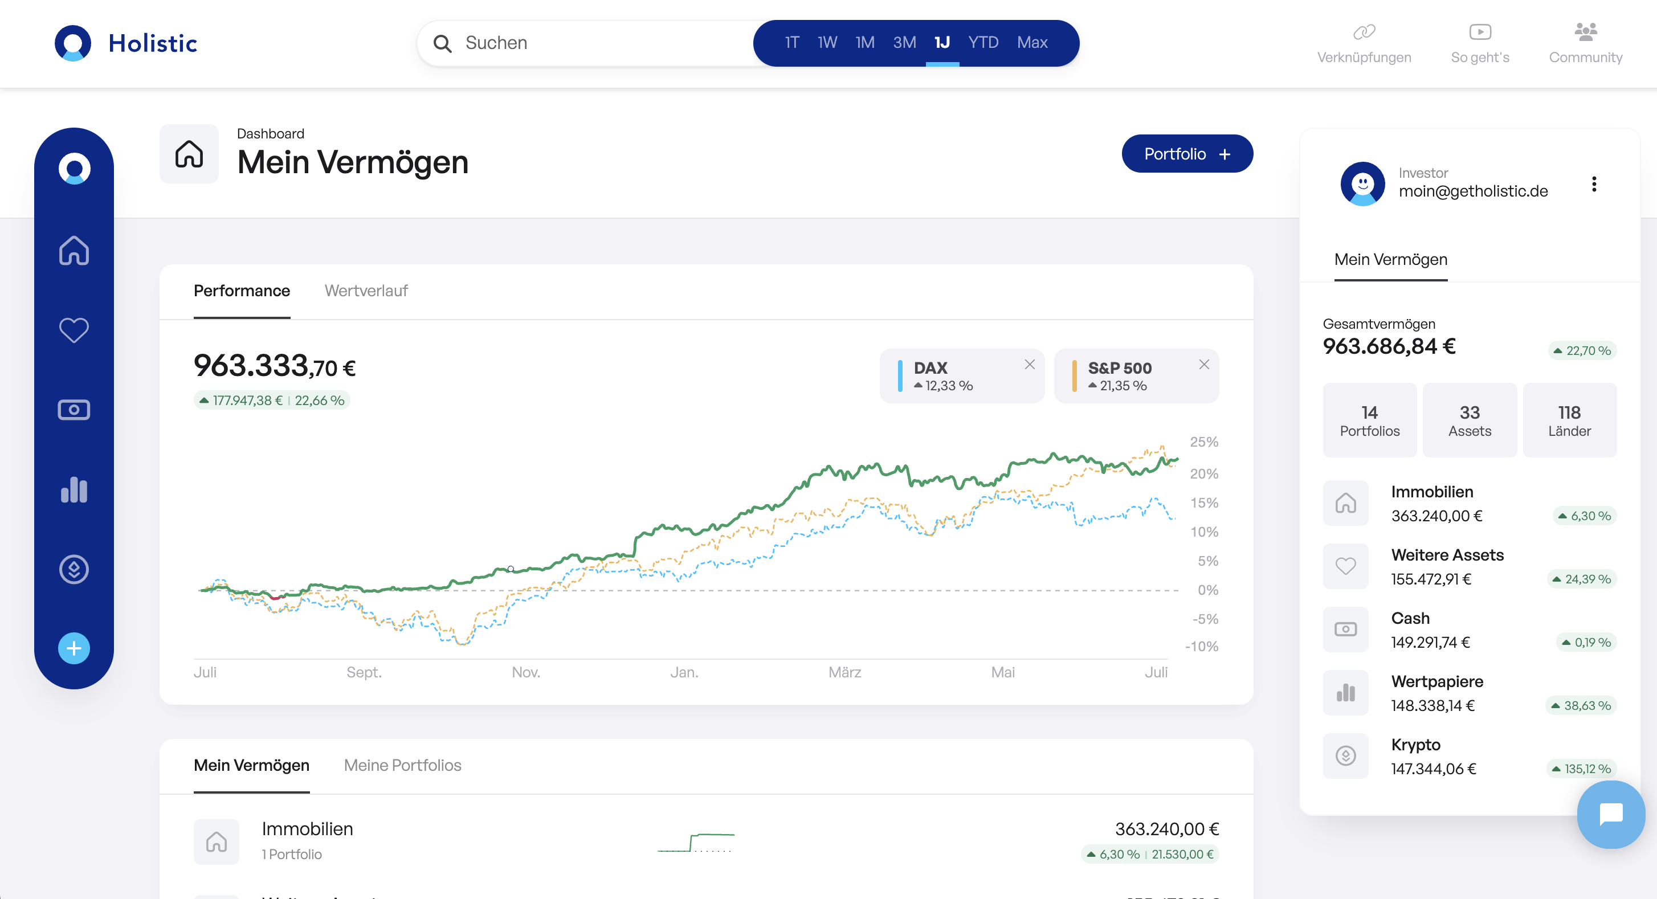The image size is (1657, 899).
Task: Click the home dashboard icon in sidebar
Action: click(x=74, y=250)
